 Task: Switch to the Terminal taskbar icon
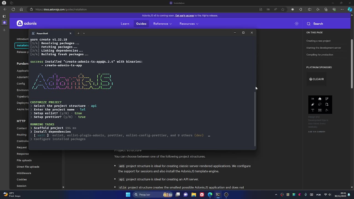(218, 195)
